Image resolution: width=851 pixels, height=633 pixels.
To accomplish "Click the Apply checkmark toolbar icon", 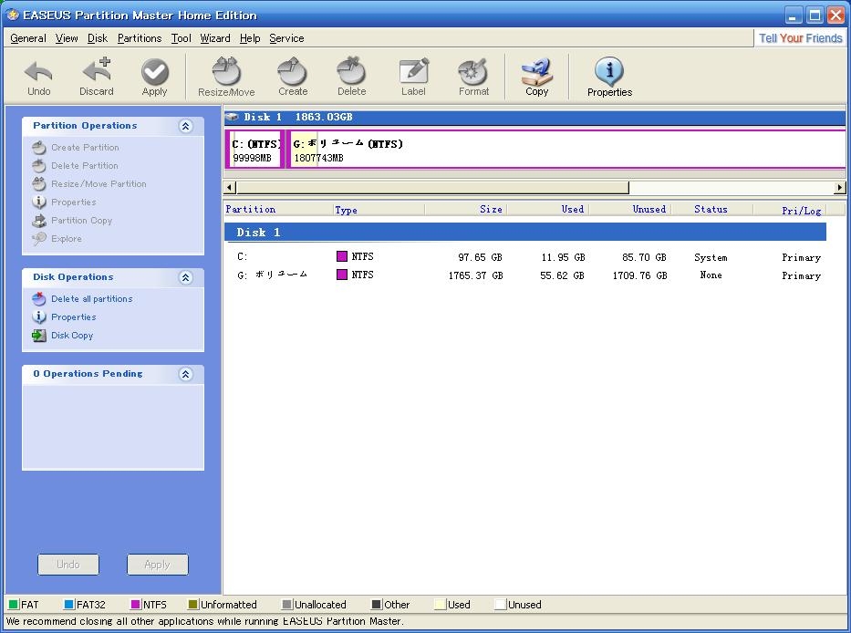I will pyautogui.click(x=155, y=72).
